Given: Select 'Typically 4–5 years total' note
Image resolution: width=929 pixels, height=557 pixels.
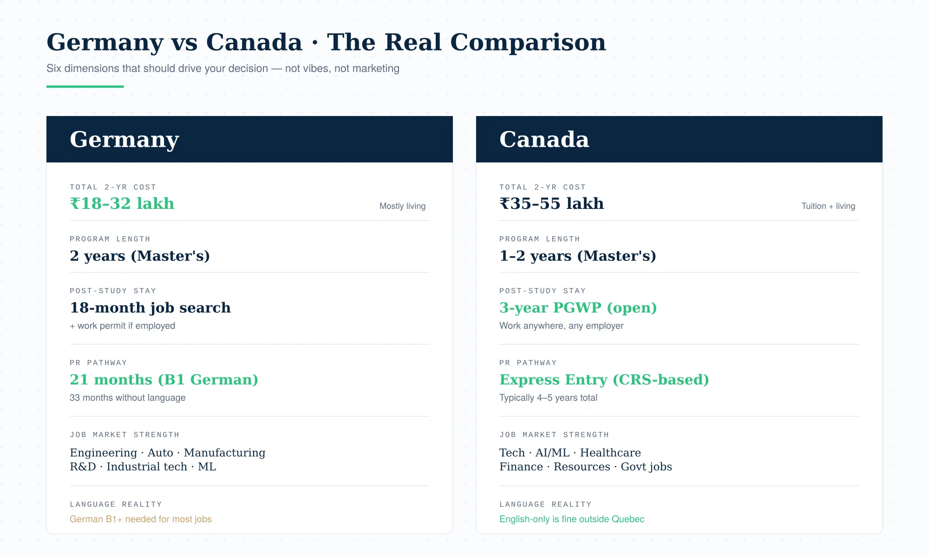Looking at the screenshot, I should click(548, 398).
